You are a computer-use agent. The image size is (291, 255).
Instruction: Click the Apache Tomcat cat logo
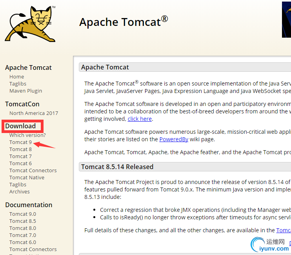point(30,24)
